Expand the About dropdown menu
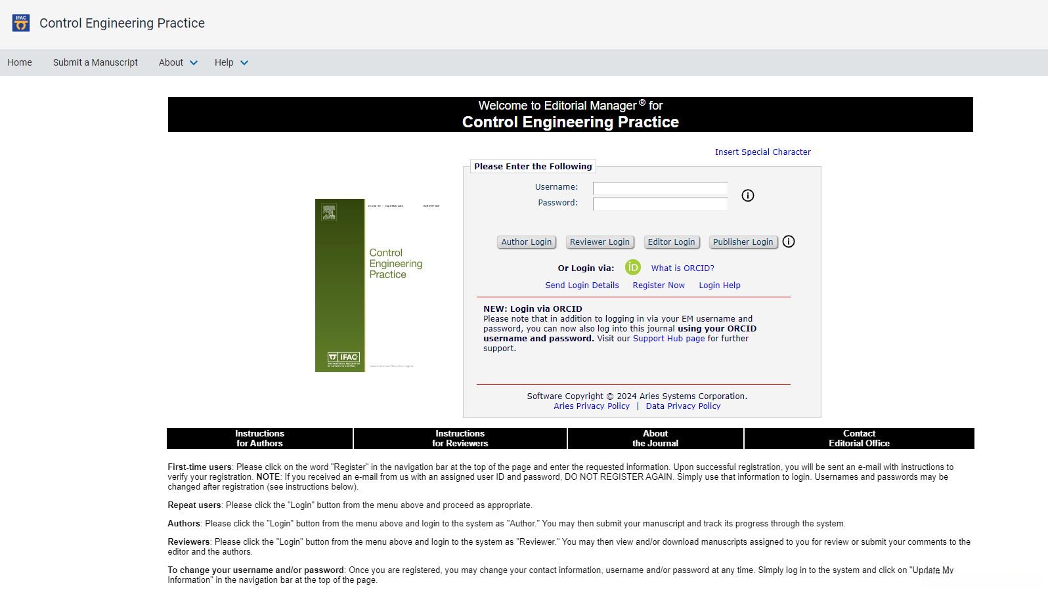The image size is (1048, 594). [x=178, y=62]
